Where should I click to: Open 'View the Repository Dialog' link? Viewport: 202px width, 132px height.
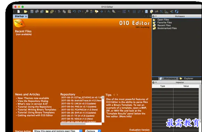click(33, 101)
